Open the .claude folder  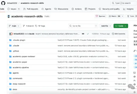16,45
